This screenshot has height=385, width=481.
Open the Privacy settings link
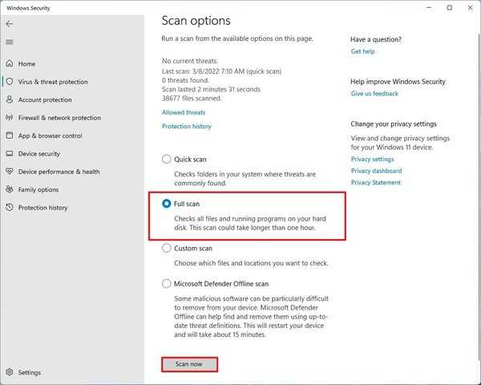372,159
